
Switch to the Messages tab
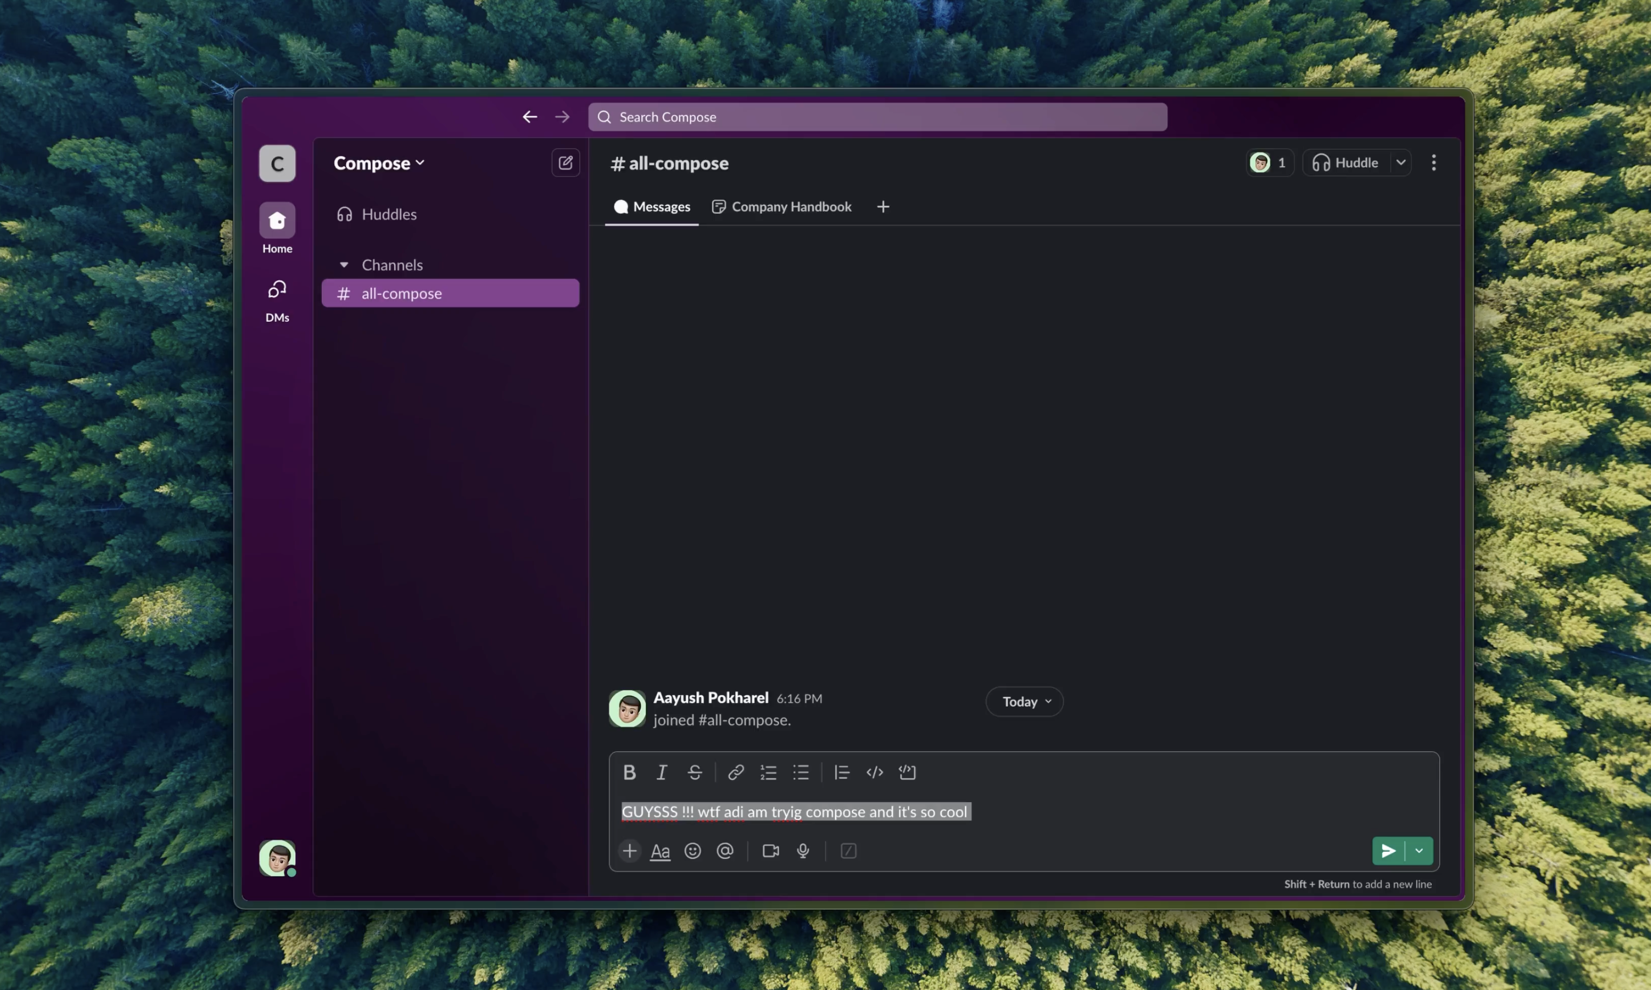652,207
